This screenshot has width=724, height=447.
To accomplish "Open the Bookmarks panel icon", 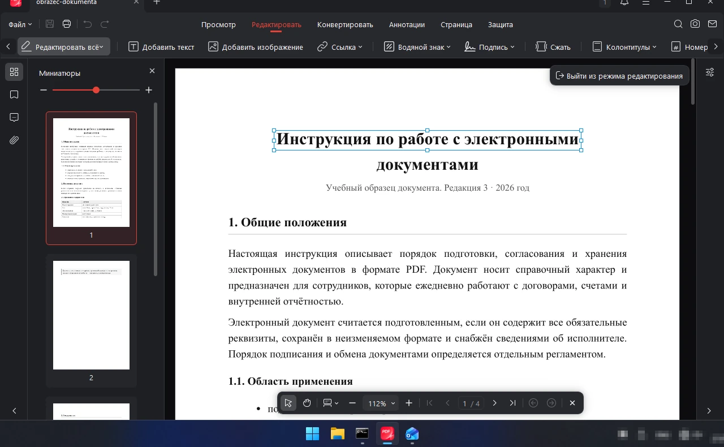I will pos(14,94).
